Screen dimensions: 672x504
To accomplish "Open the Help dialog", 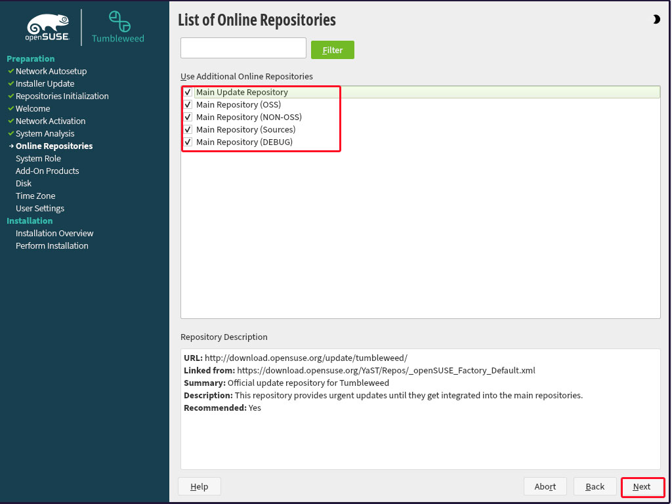I will (199, 486).
